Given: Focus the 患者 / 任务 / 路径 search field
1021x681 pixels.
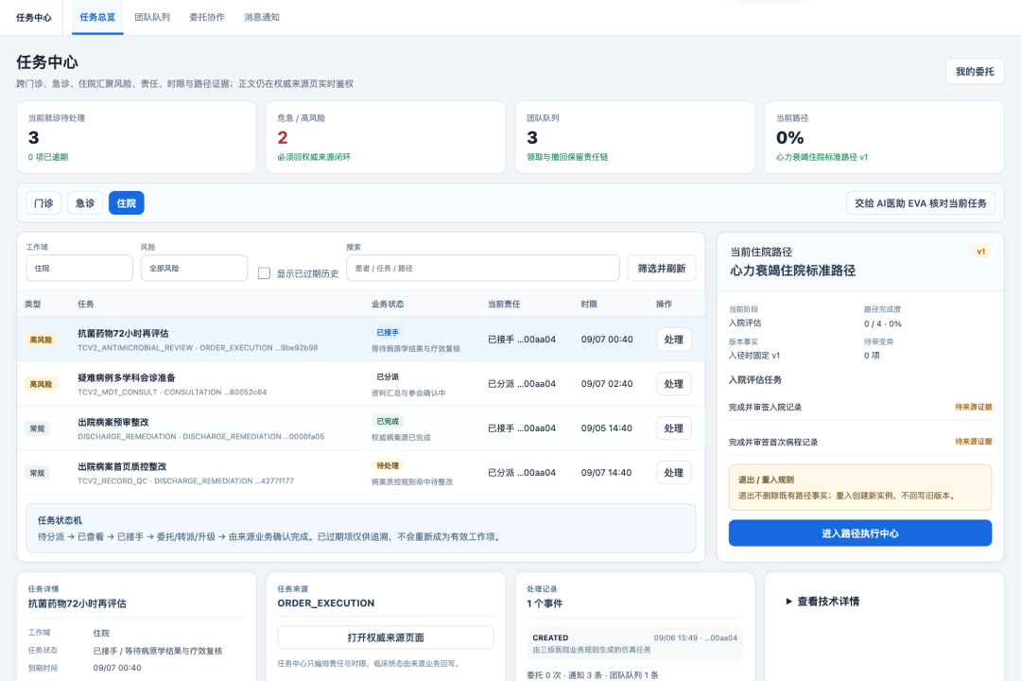Looking at the screenshot, I should [482, 268].
